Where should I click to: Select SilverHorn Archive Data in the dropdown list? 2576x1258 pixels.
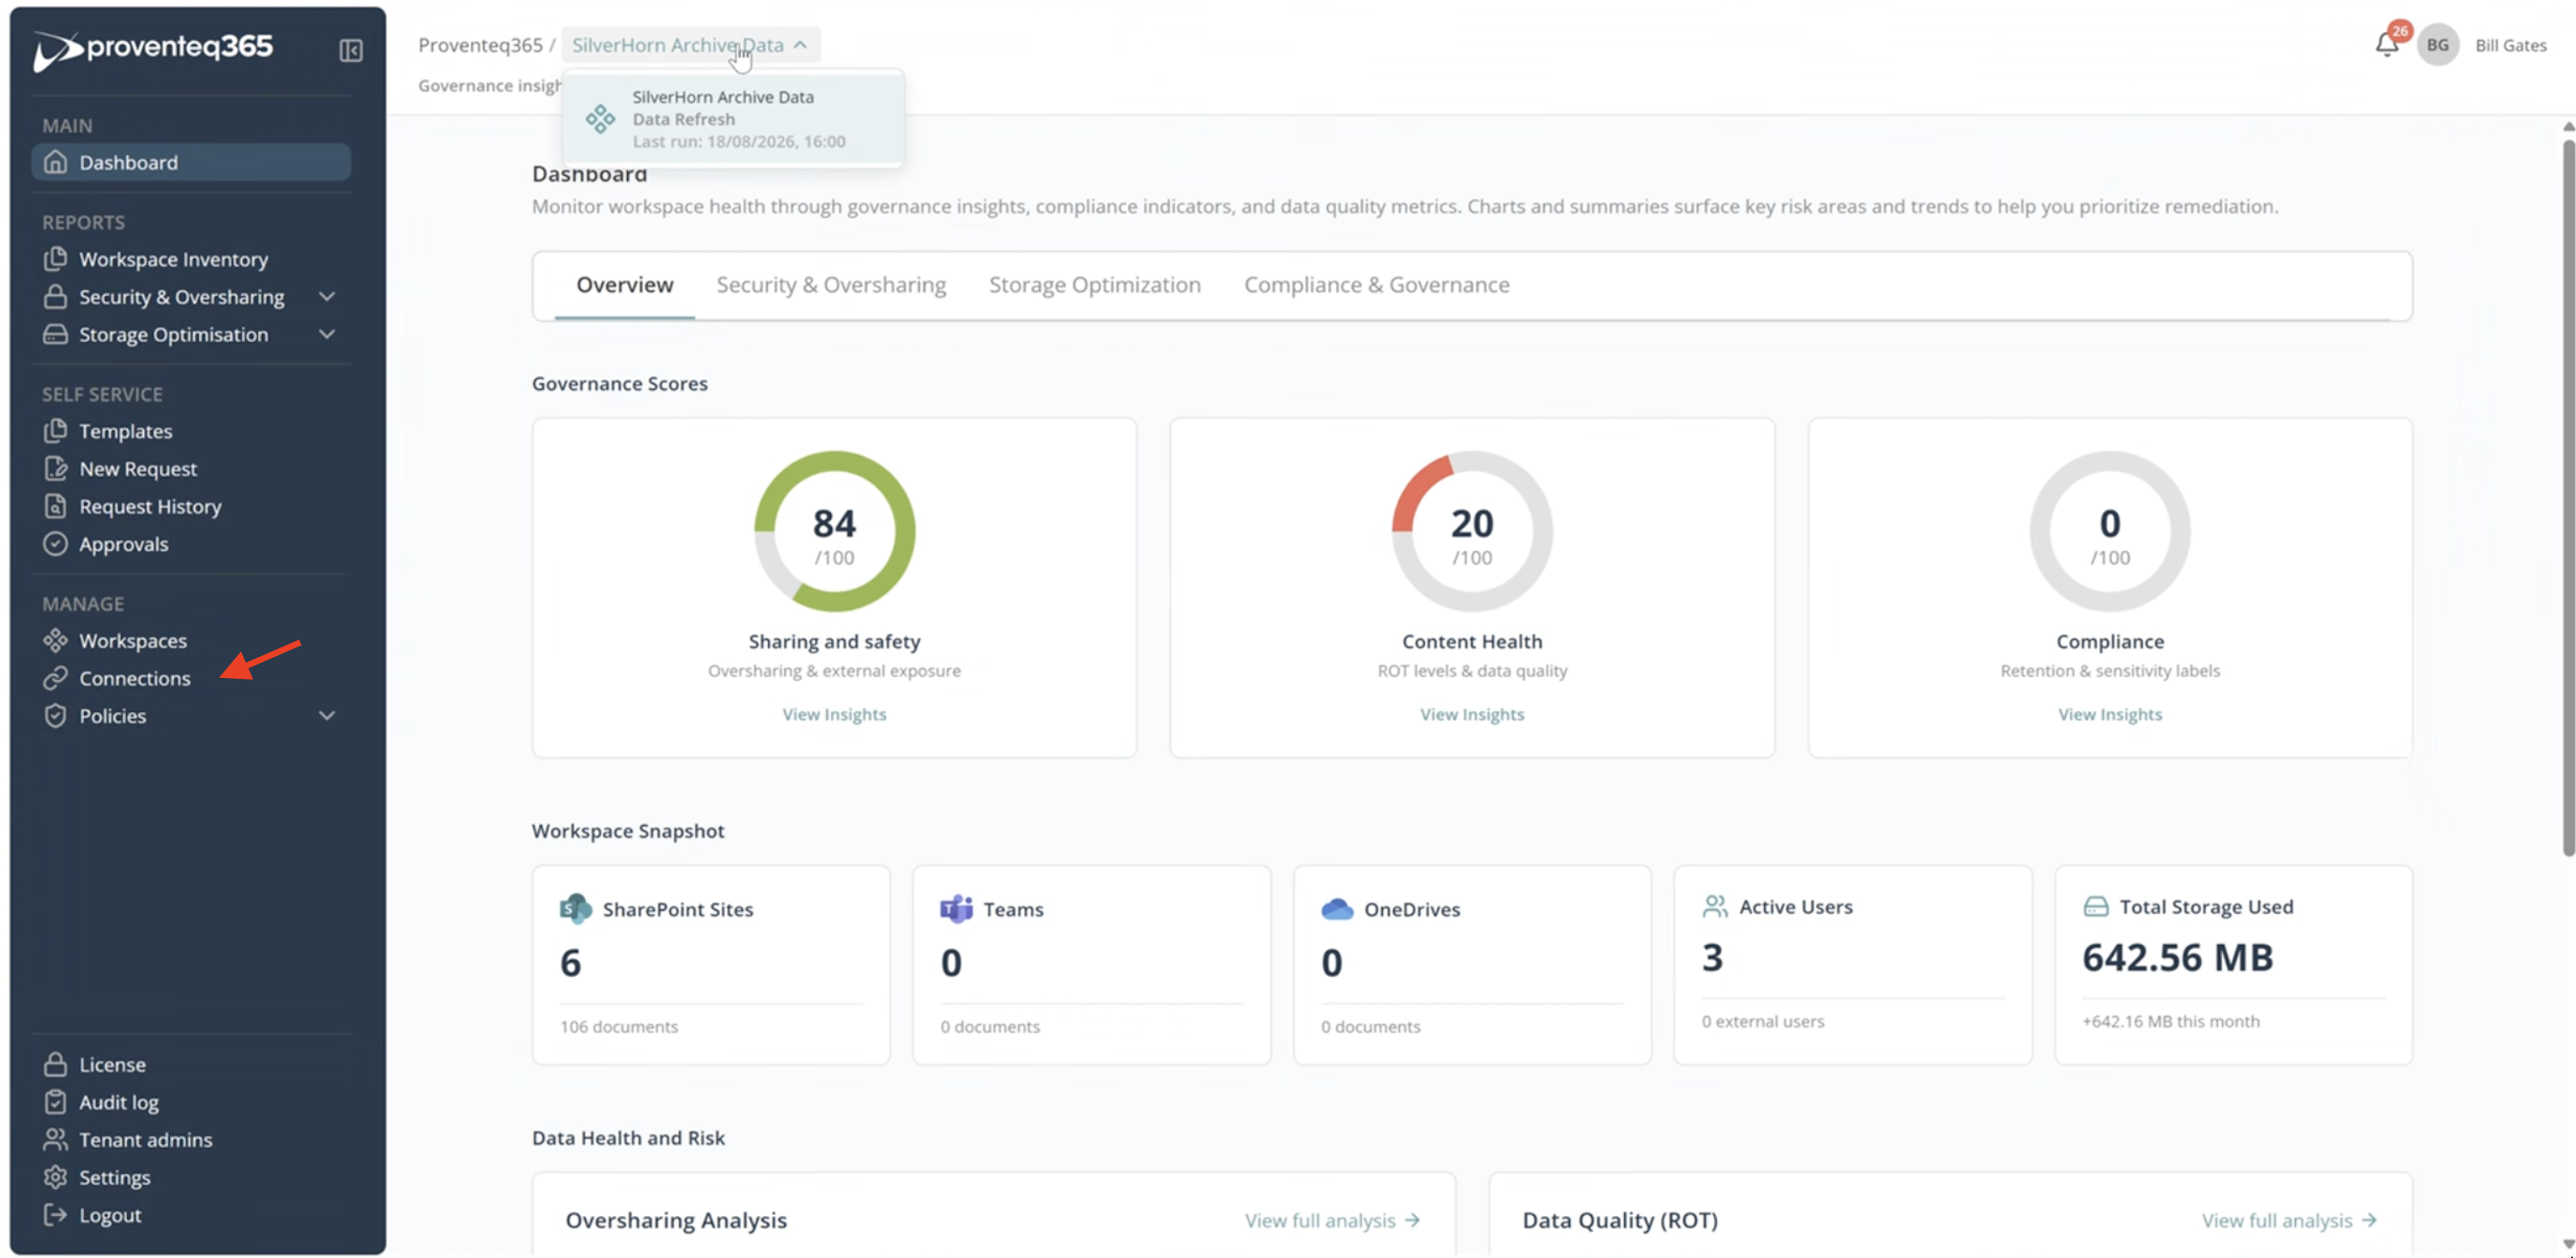coord(733,119)
